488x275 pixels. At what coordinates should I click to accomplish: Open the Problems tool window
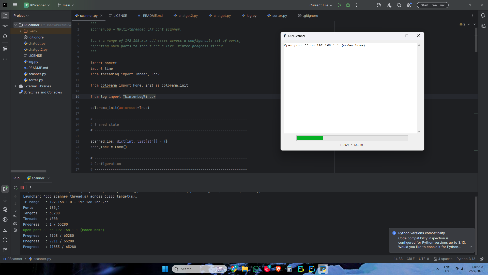pyautogui.click(x=5, y=240)
